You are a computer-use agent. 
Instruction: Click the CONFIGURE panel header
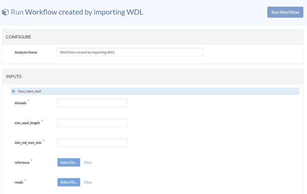coord(19,37)
